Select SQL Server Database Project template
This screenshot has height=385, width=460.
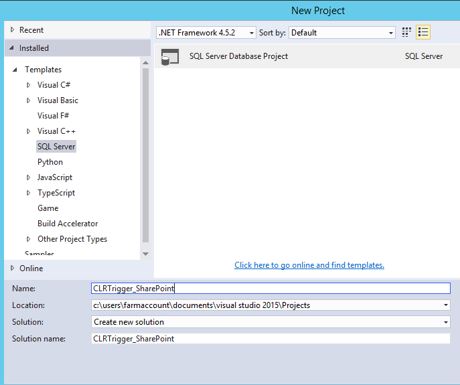coord(307,56)
